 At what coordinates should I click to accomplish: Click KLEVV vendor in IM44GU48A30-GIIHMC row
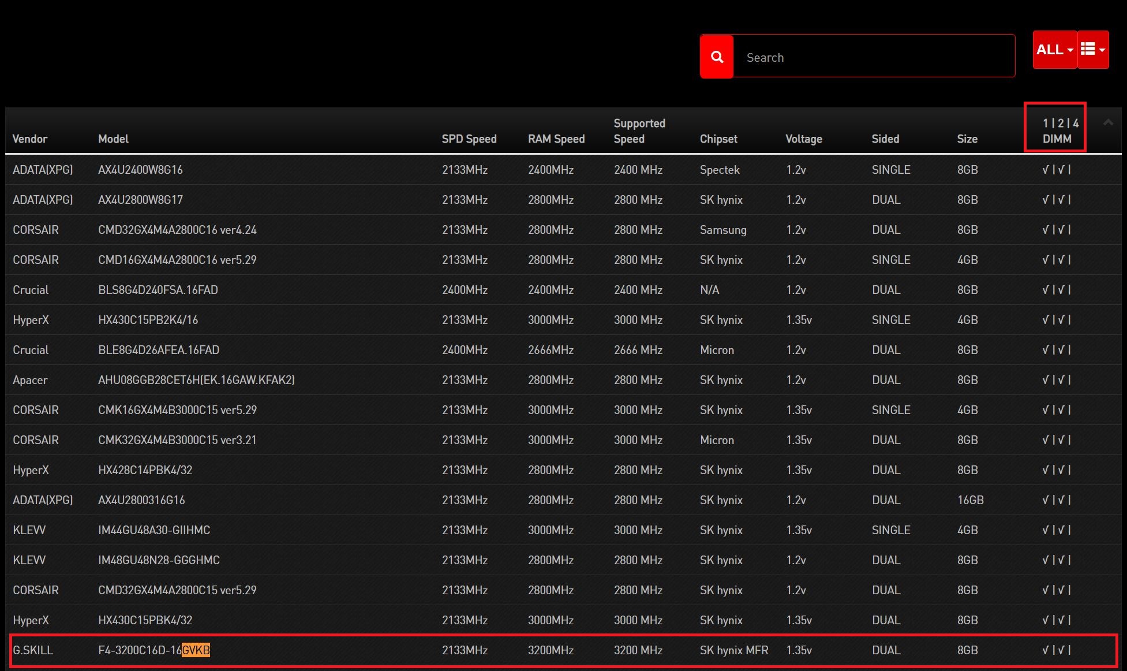click(29, 530)
